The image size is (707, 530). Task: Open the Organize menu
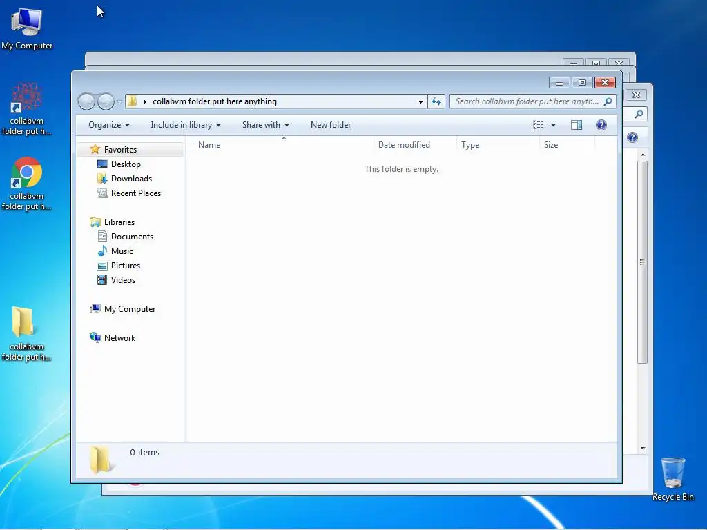point(109,125)
